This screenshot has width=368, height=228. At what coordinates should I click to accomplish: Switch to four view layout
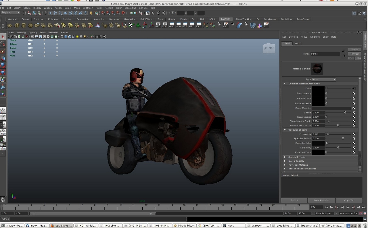click(3, 117)
